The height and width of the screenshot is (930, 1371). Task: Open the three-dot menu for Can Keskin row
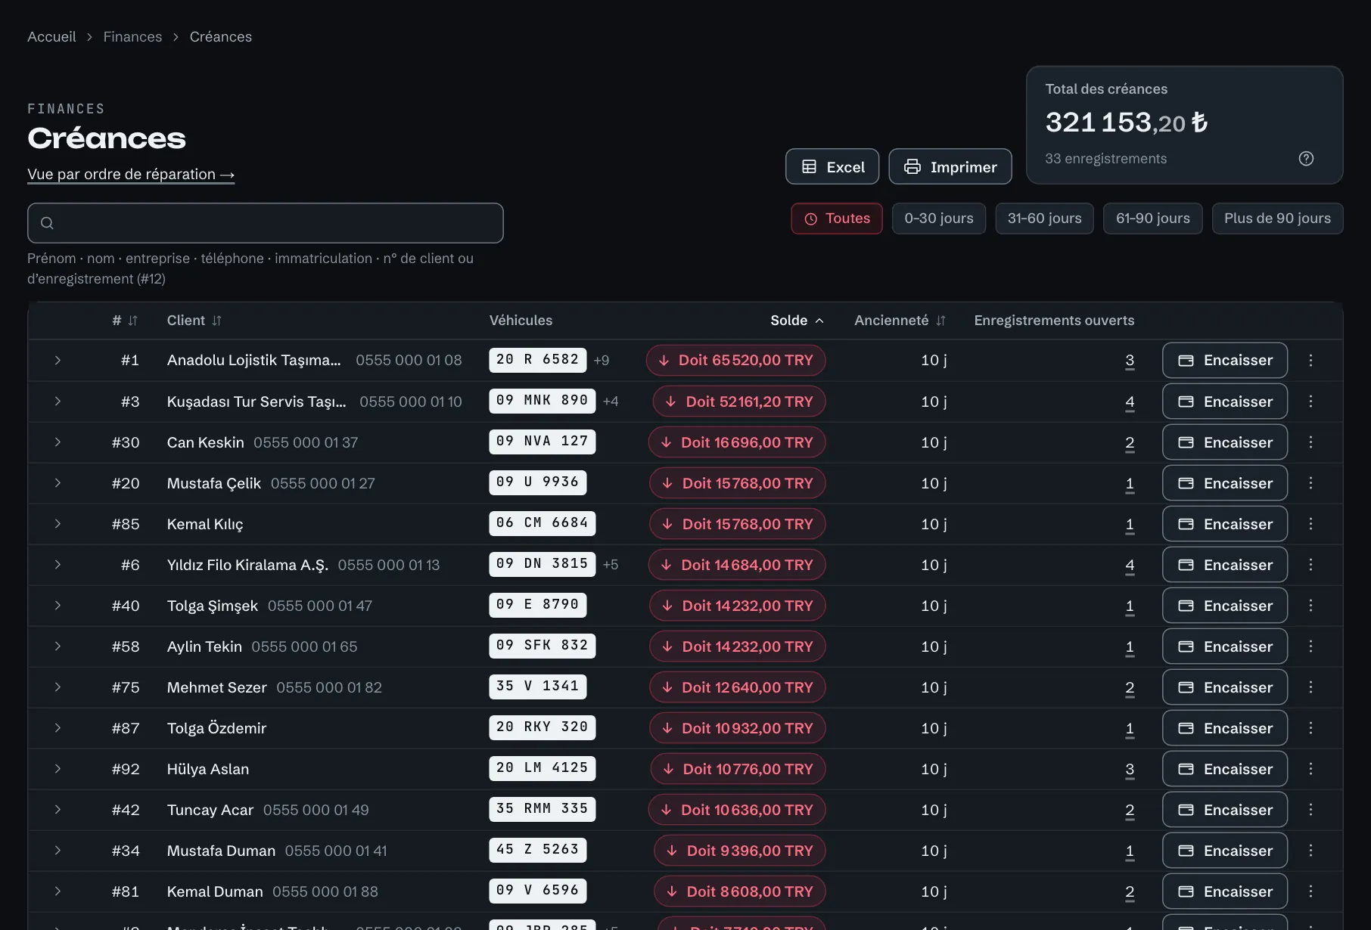[x=1310, y=442]
